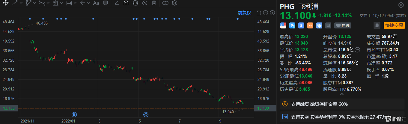Click the Q quarterly marker on timeline
This screenshot has height=124, width=408.
pos(146,114)
